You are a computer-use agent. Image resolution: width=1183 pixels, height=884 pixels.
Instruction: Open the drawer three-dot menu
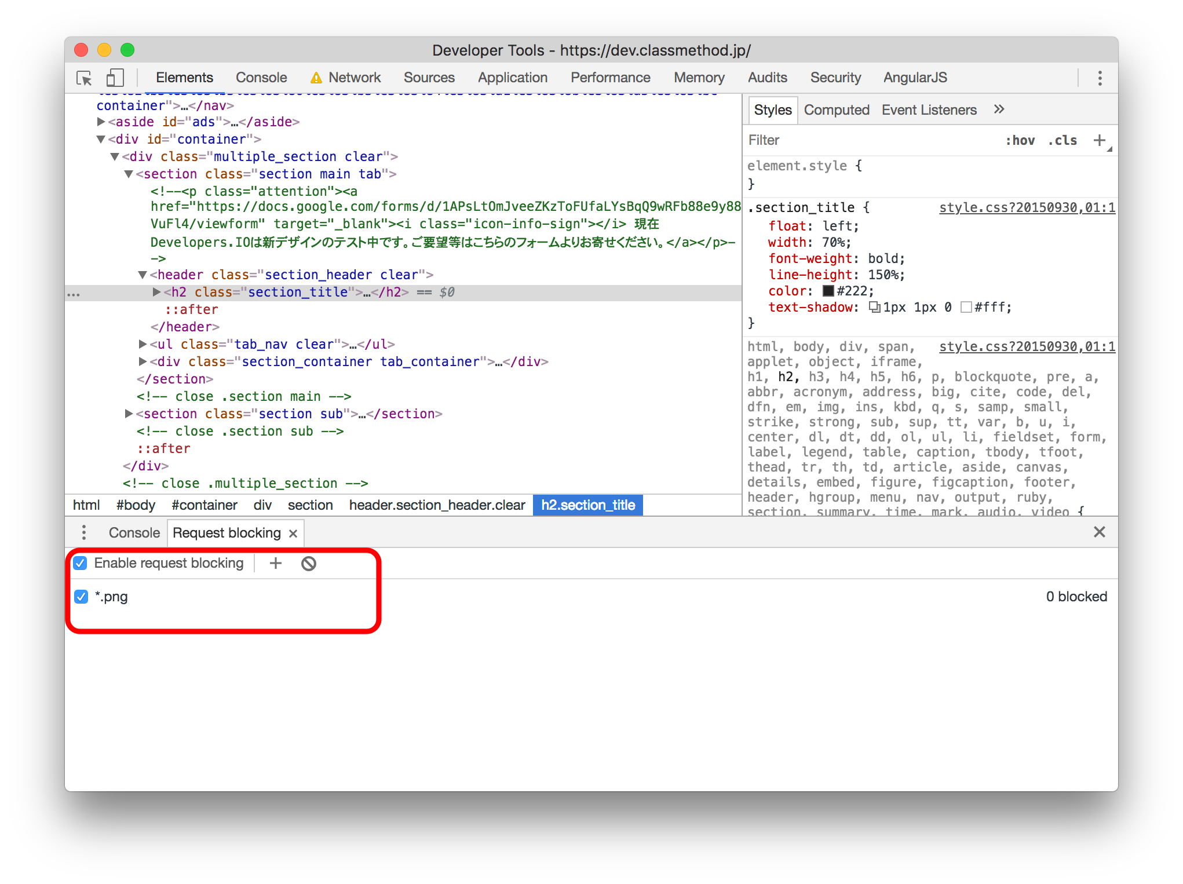pos(84,532)
